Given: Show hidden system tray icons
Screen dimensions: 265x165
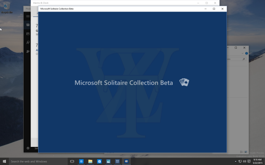Looking at the screenshot, I should point(236,161).
